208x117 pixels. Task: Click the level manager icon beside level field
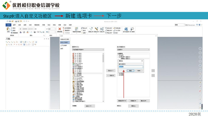click(47, 32)
